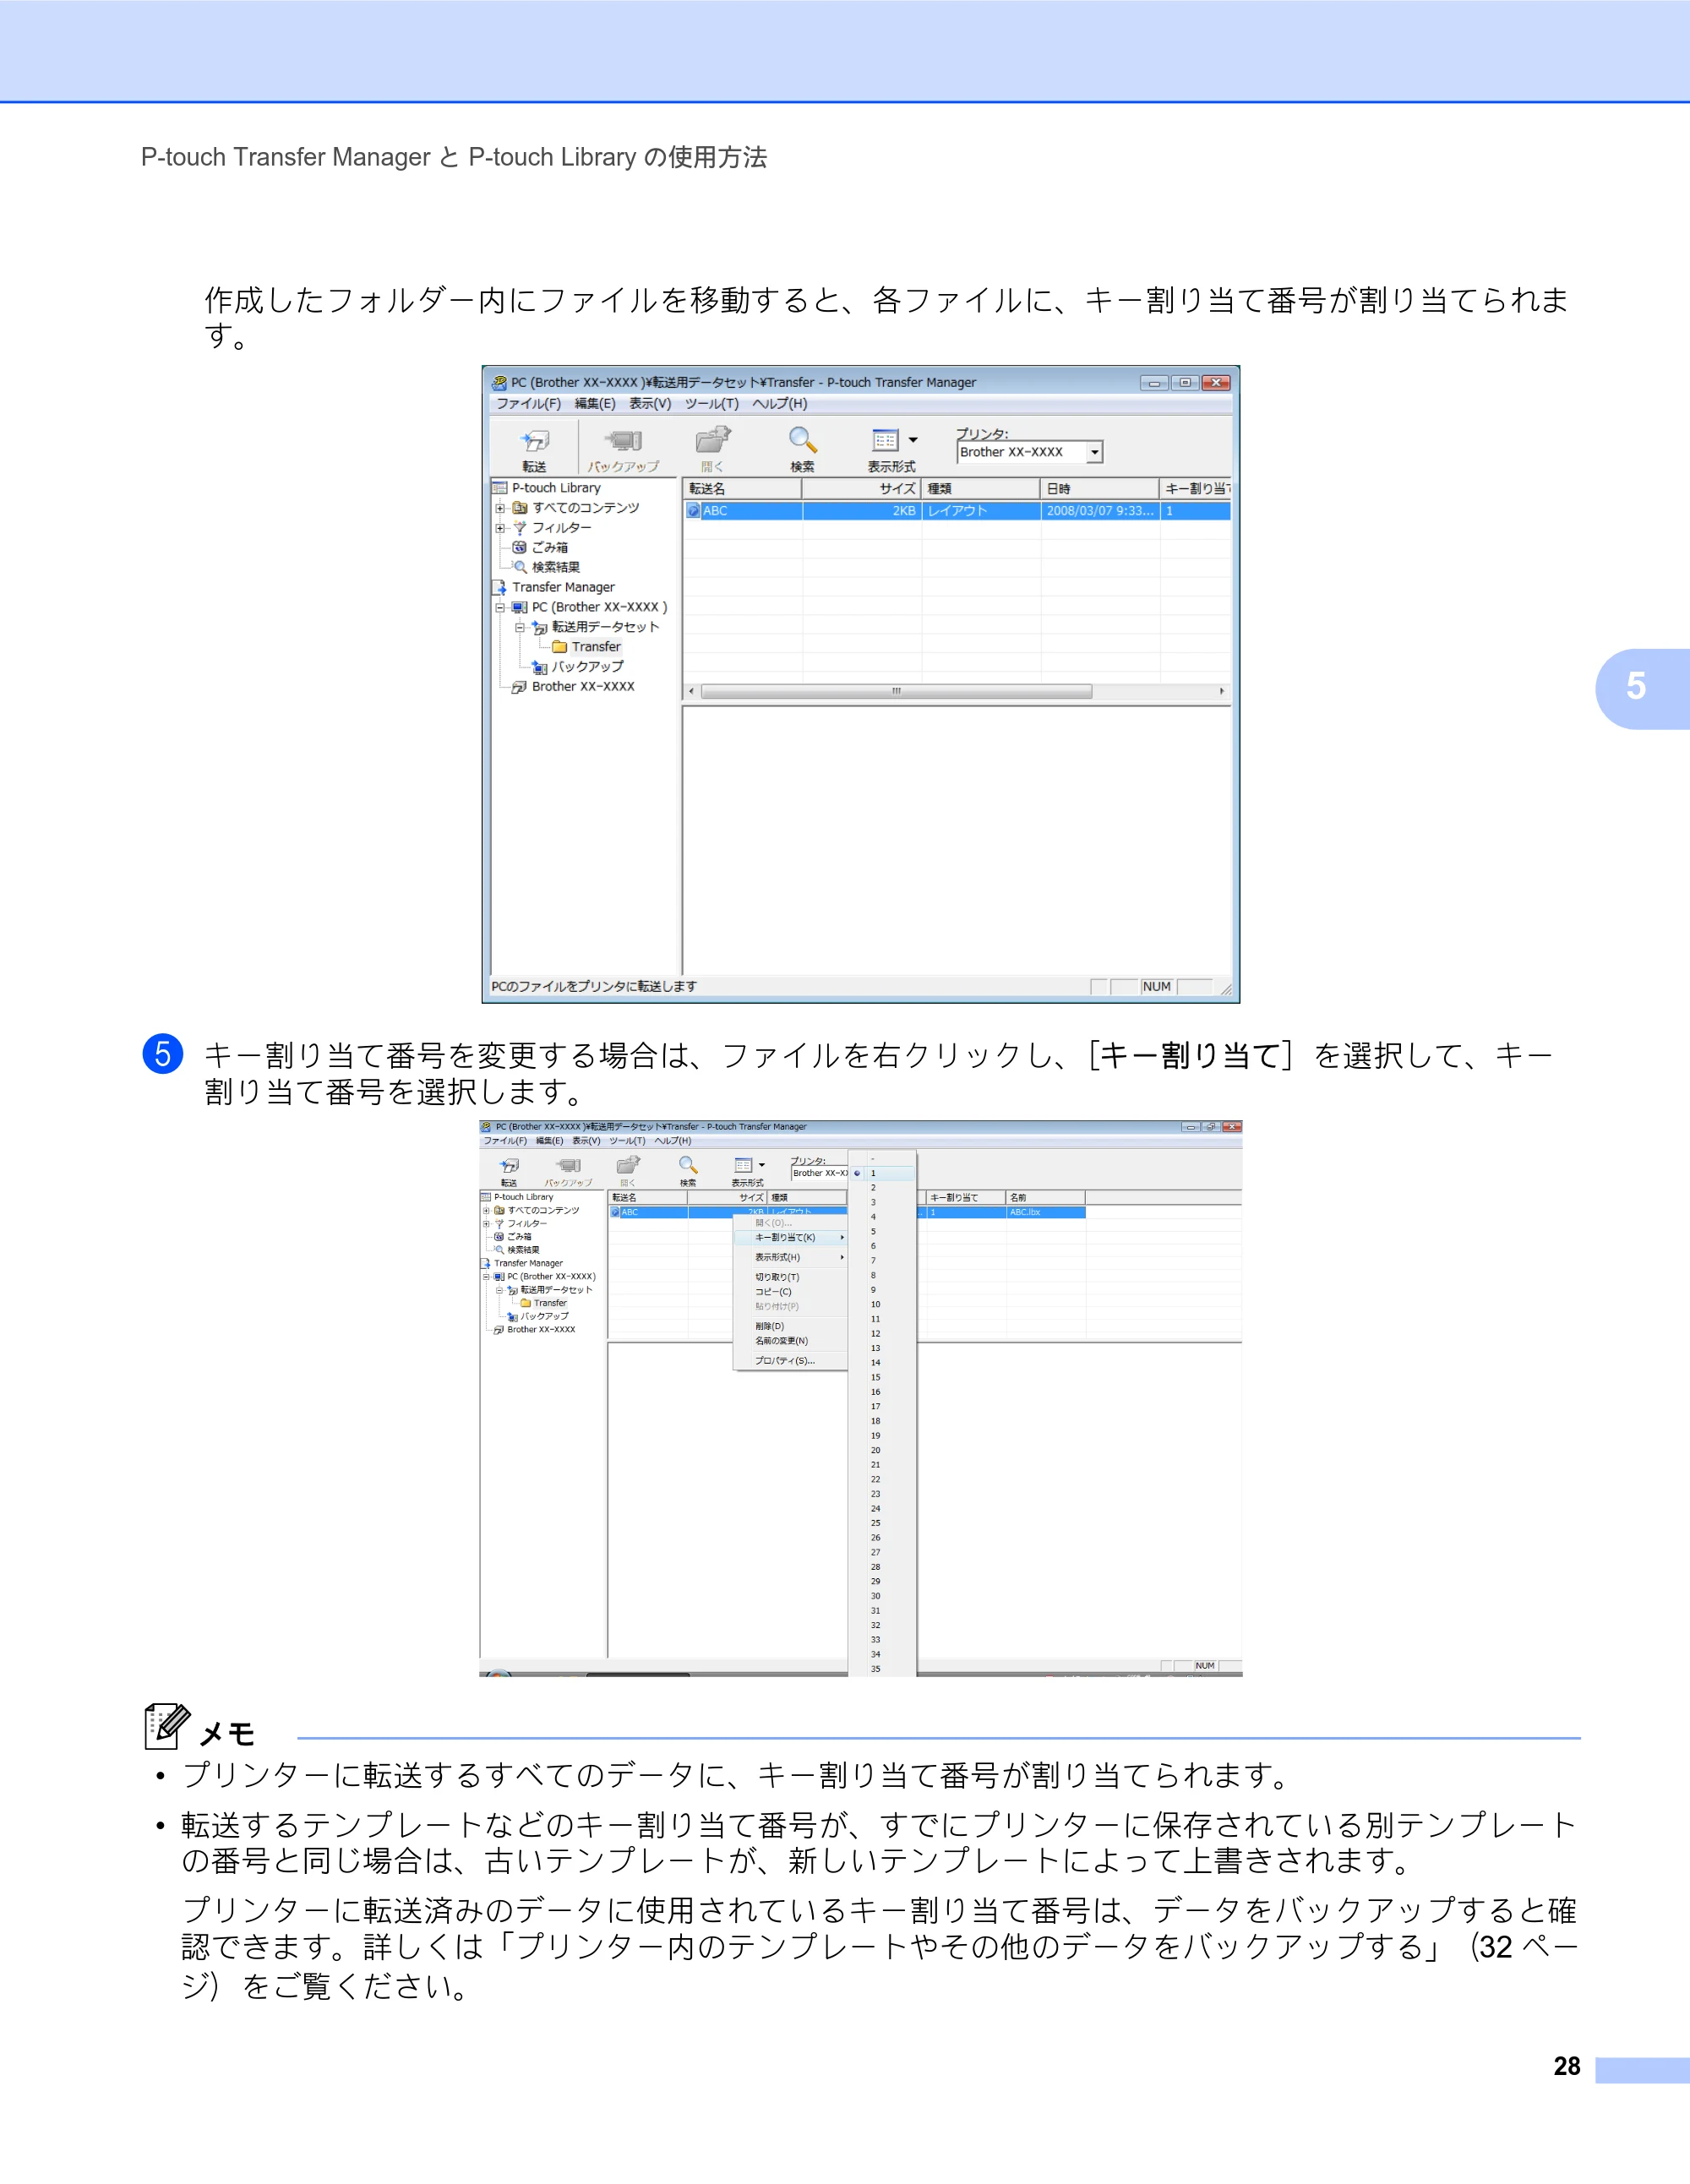This screenshot has height=2184, width=1690.
Task: Click the 転送 transfer icon in the lower screenshot
Action: coord(510,1165)
